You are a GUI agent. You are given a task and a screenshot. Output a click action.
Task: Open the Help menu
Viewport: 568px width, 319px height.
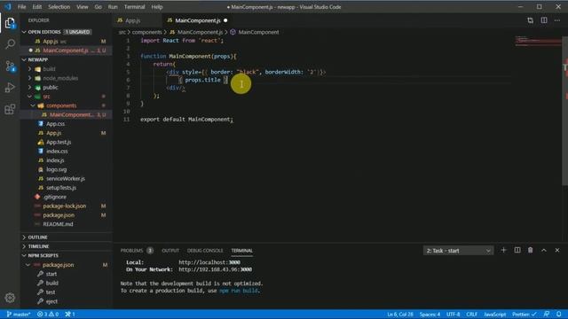(x=157, y=7)
